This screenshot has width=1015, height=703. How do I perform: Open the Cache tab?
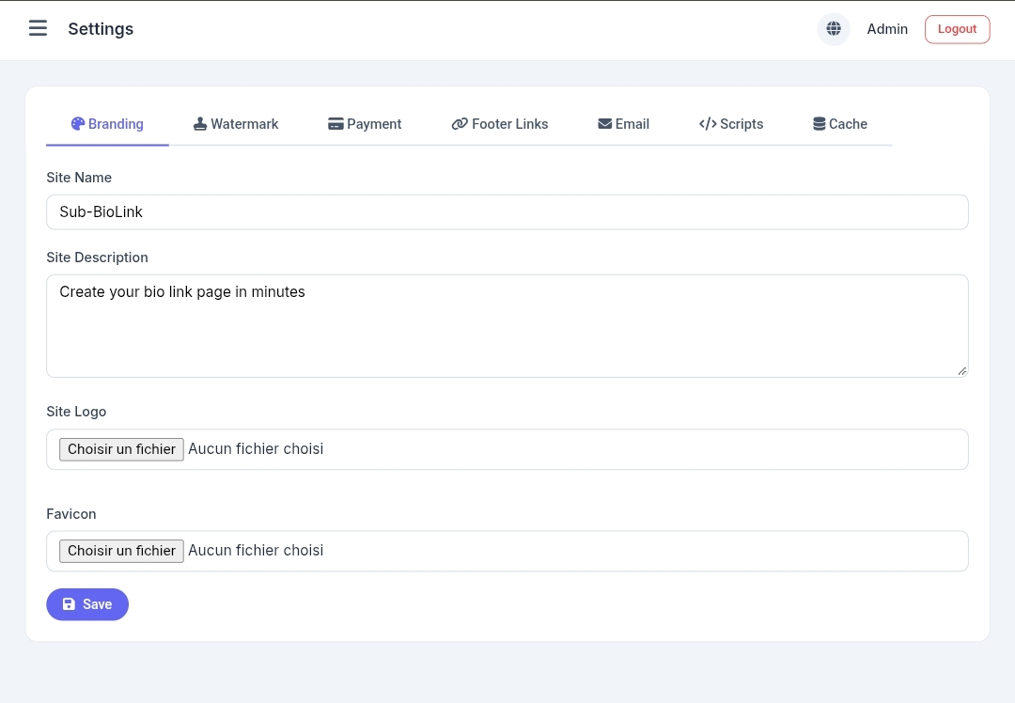(840, 124)
